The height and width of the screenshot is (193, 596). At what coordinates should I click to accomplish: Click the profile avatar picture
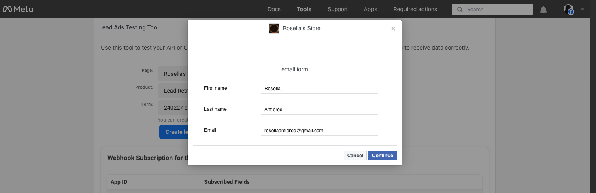click(568, 10)
